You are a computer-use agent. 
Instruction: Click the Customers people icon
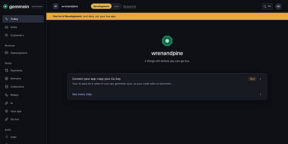click(x=7, y=35)
